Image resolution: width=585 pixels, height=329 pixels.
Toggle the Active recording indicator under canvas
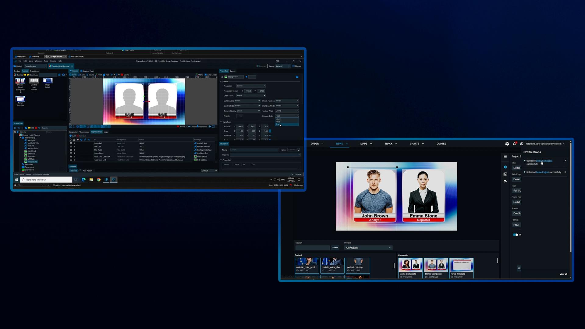181,126
